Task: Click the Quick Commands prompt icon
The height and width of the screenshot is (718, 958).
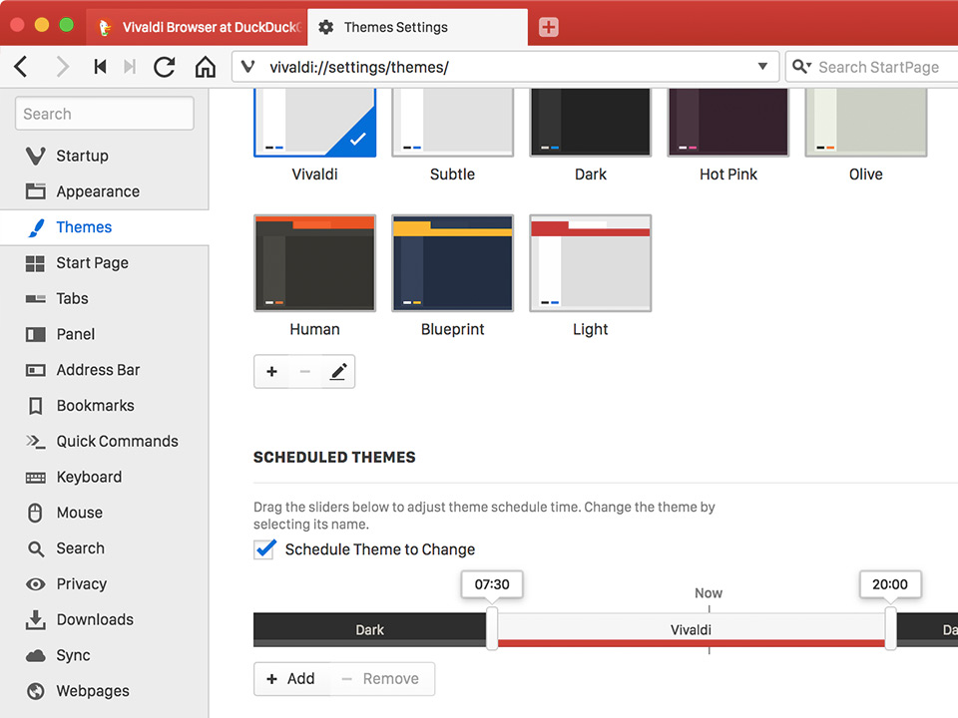Action: (36, 442)
